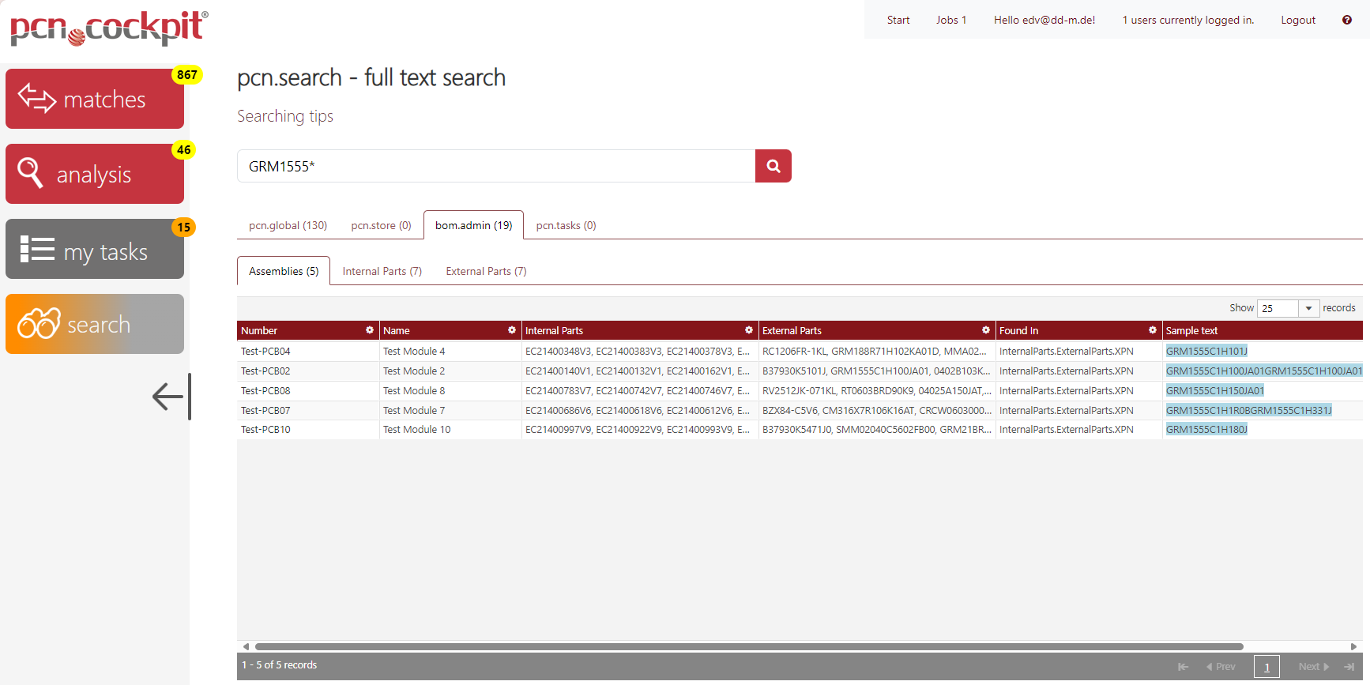Click the GRM1555* search input field
This screenshot has height=685, width=1370.
[x=495, y=166]
